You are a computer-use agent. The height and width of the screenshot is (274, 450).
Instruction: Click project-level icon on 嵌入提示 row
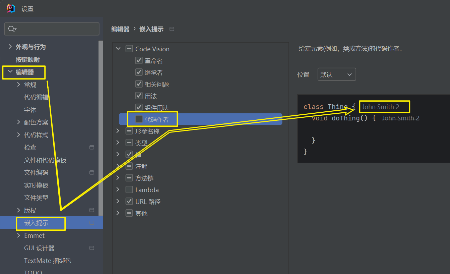(92, 223)
